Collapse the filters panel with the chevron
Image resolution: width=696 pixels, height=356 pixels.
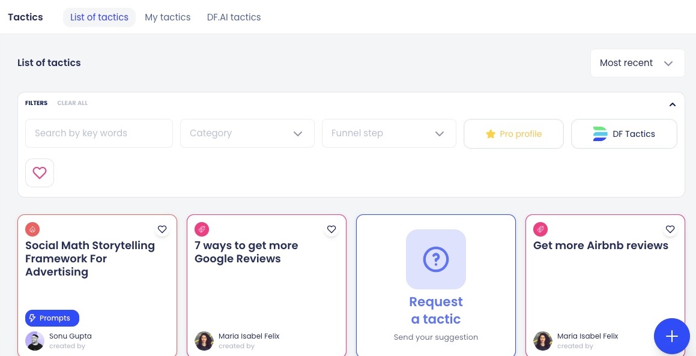(673, 104)
